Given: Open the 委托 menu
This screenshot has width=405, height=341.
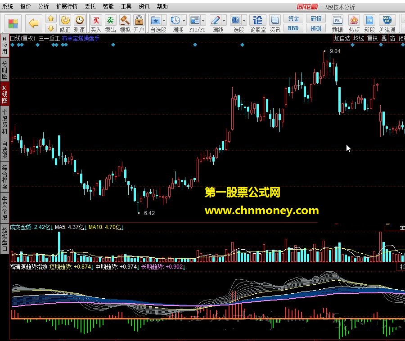Looking at the screenshot, I should (90, 6).
